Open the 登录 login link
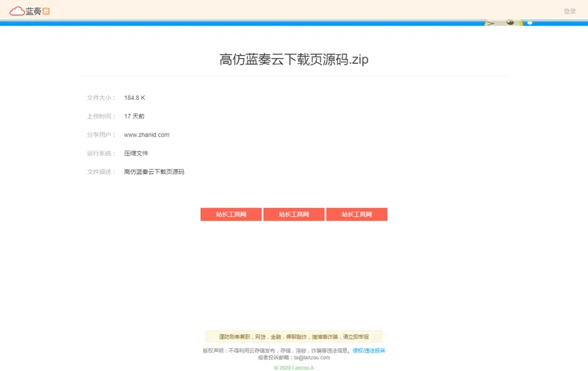The height and width of the screenshot is (371, 588). [570, 11]
